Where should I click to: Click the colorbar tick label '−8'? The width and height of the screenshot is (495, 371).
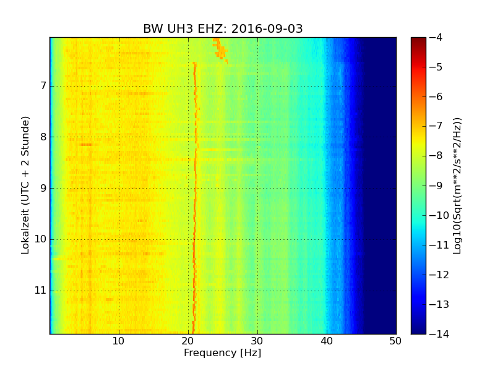(x=436, y=156)
